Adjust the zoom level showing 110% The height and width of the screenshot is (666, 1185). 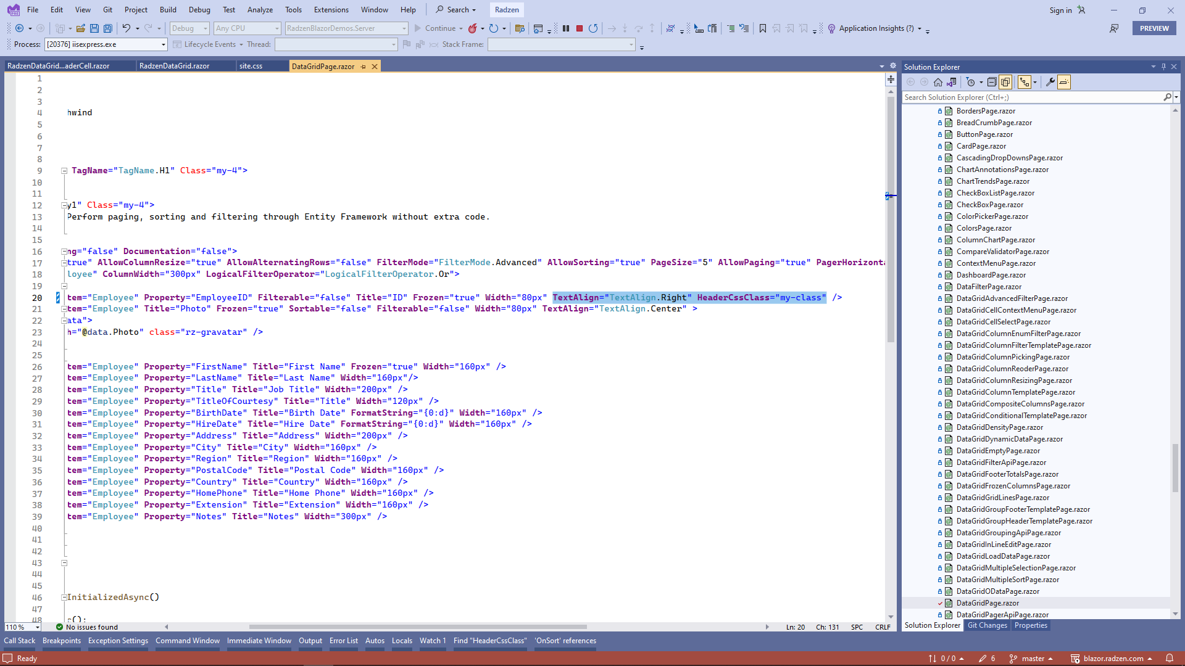pos(22,627)
